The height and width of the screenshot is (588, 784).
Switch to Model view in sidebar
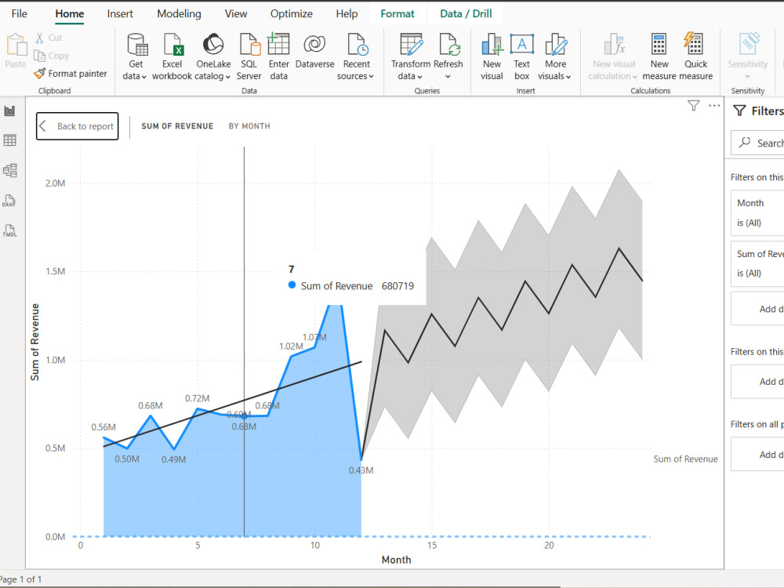click(9, 170)
